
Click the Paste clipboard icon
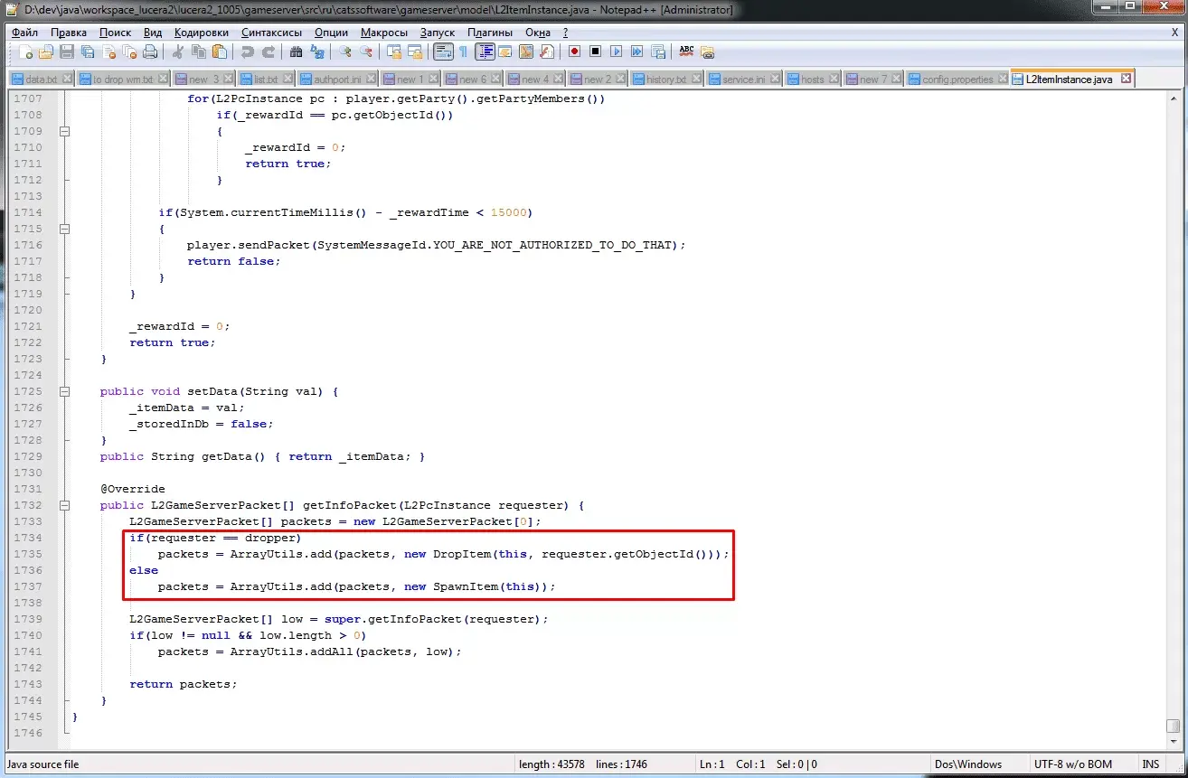click(219, 52)
